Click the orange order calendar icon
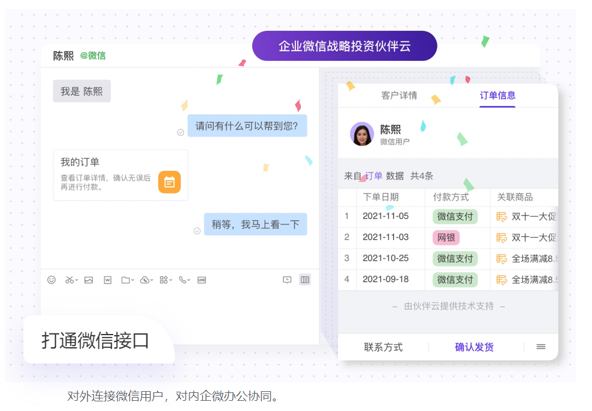 coord(169,182)
